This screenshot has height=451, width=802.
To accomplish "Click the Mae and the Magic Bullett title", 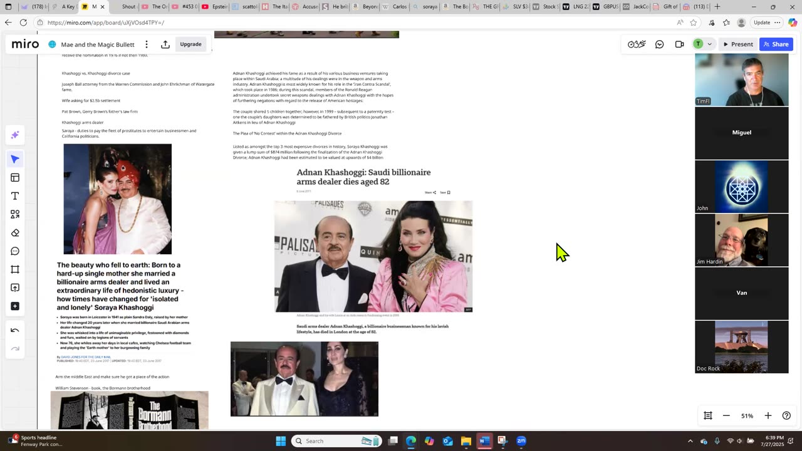I will pyautogui.click(x=98, y=44).
